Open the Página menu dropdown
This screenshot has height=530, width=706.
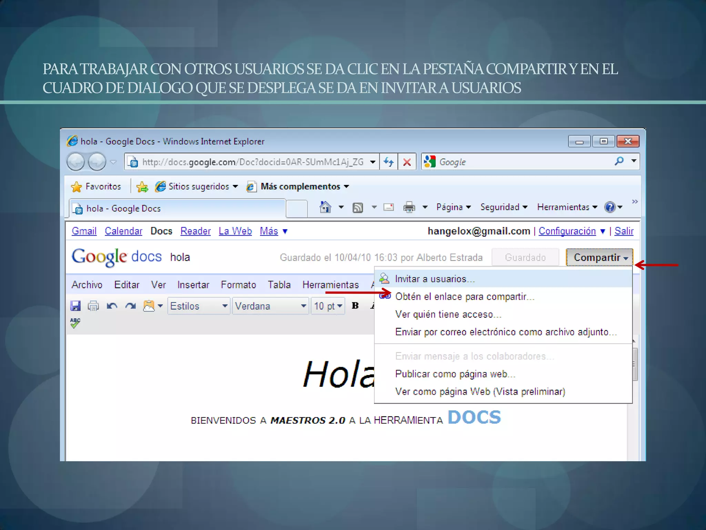(453, 207)
